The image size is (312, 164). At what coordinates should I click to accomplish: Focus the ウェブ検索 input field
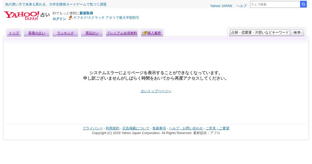[x=275, y=4]
